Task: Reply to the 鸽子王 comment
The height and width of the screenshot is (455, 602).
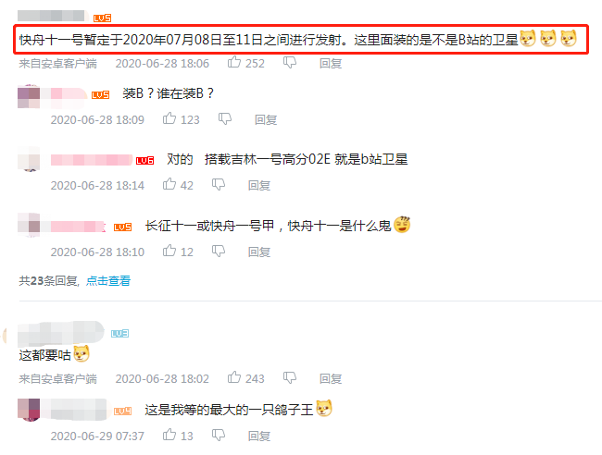Action: pos(259,436)
